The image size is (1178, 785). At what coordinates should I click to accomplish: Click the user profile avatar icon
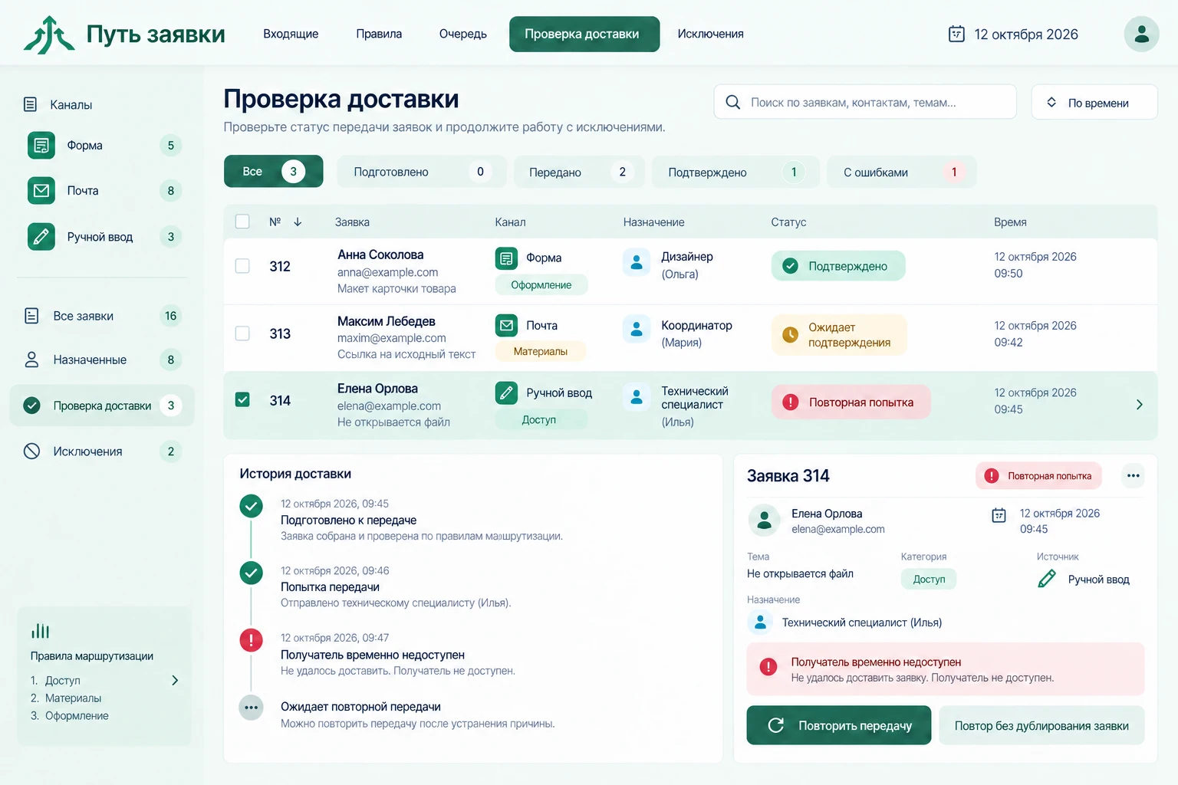[1141, 34]
